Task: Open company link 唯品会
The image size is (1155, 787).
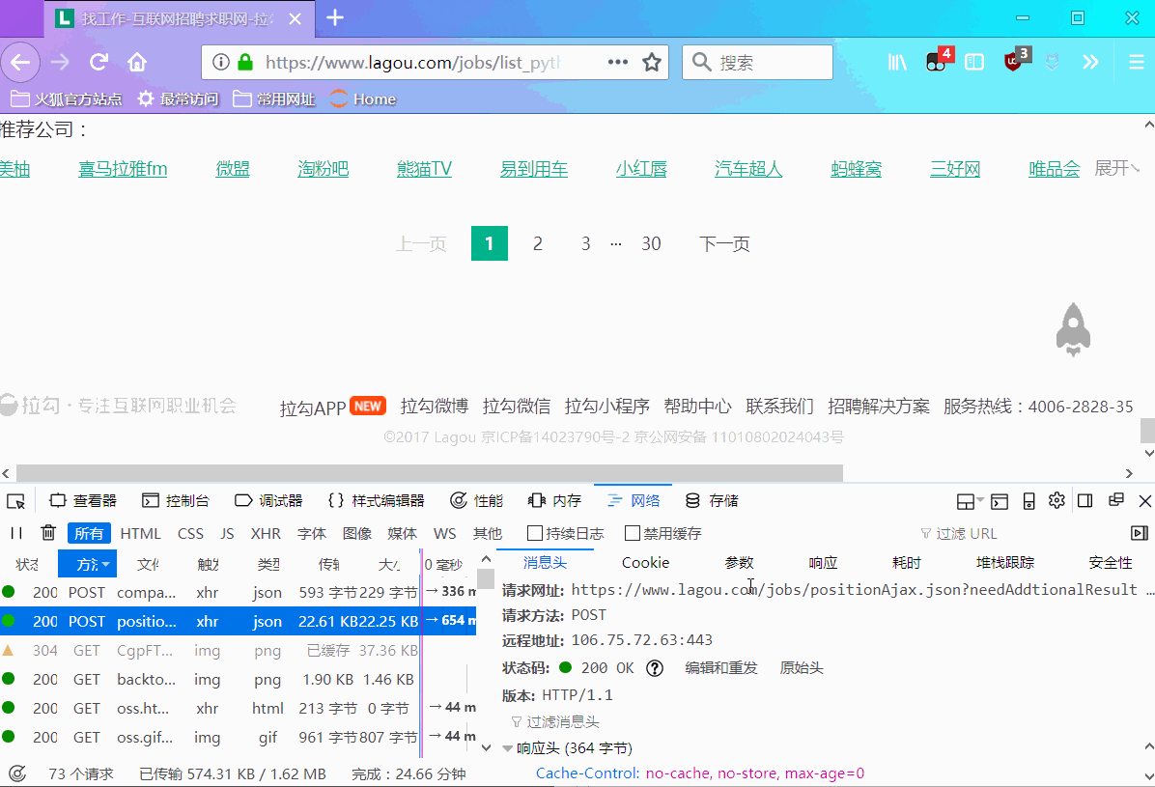Action: (1055, 170)
